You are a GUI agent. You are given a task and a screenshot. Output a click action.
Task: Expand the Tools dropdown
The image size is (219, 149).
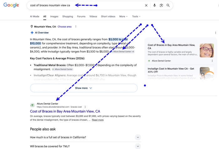136,16
